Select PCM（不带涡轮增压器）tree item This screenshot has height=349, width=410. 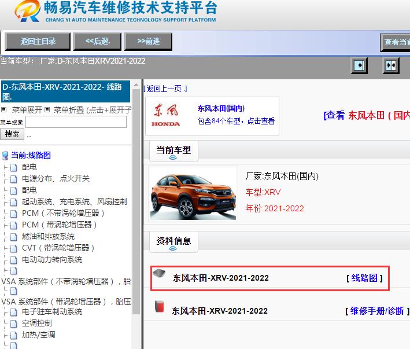[x=63, y=214]
